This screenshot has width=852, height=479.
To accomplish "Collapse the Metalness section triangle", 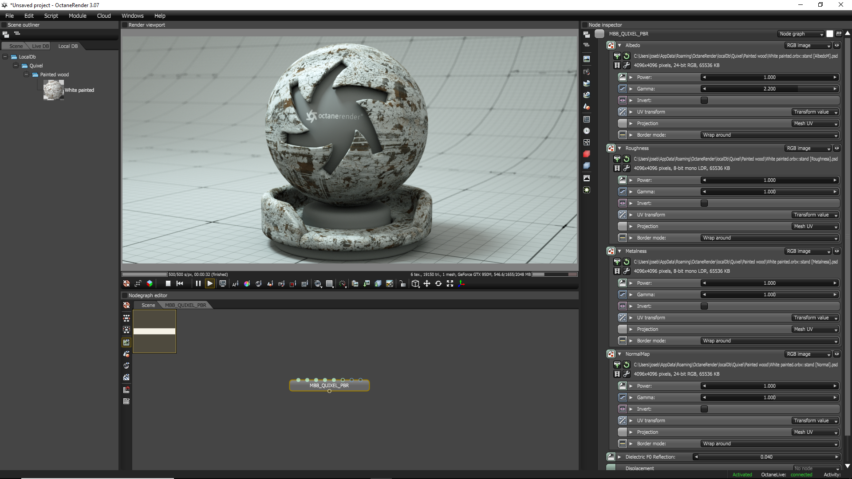I will click(619, 251).
